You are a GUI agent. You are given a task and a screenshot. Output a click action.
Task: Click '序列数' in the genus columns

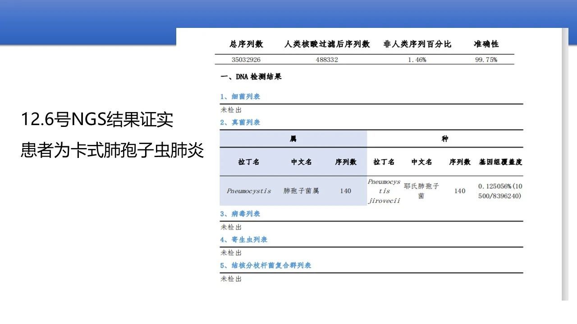click(346, 162)
